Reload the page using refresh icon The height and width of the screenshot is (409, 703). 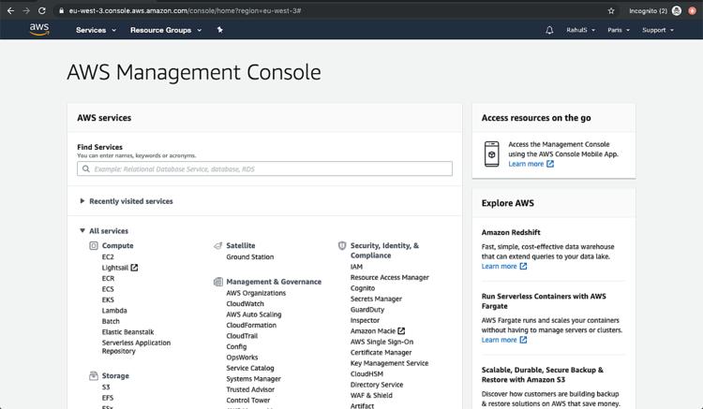[x=41, y=10]
